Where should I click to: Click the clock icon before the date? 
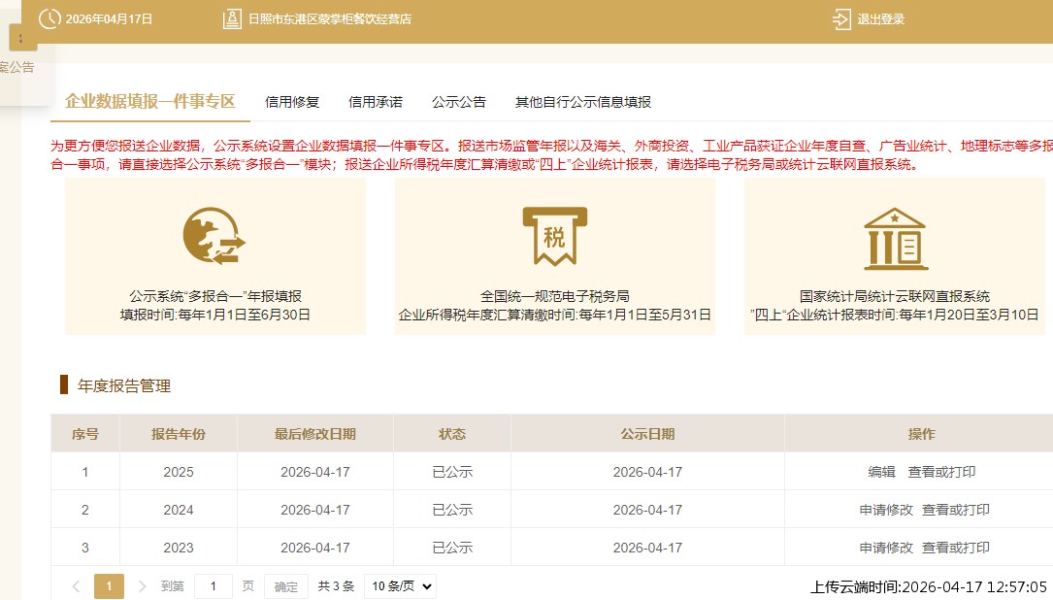tap(49, 18)
